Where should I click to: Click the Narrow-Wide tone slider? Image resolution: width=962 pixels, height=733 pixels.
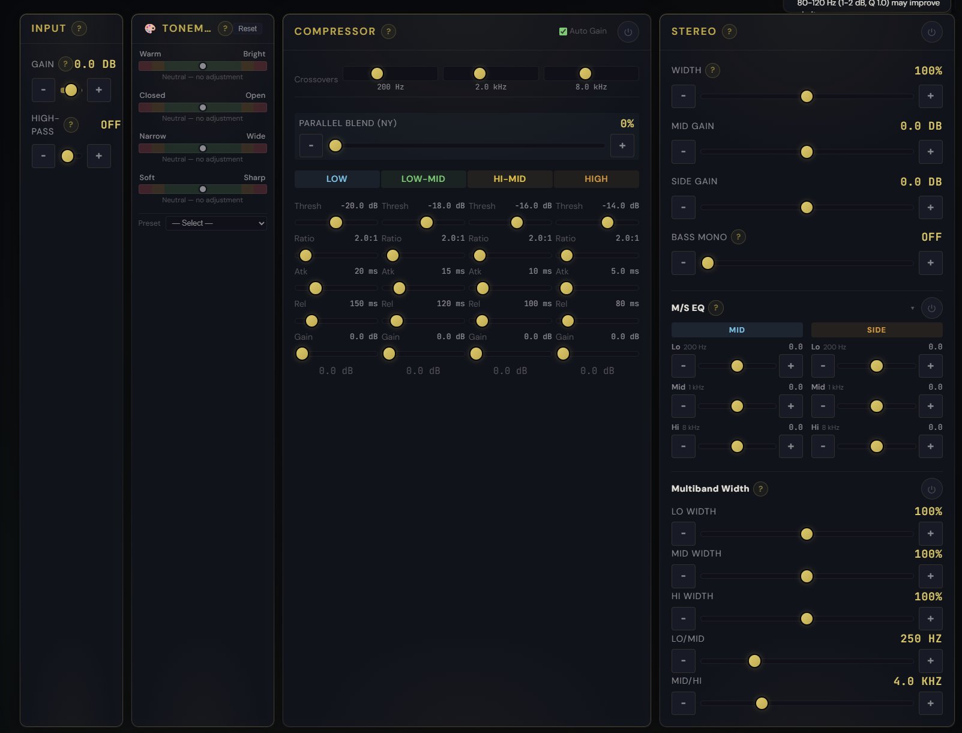pyautogui.click(x=203, y=148)
